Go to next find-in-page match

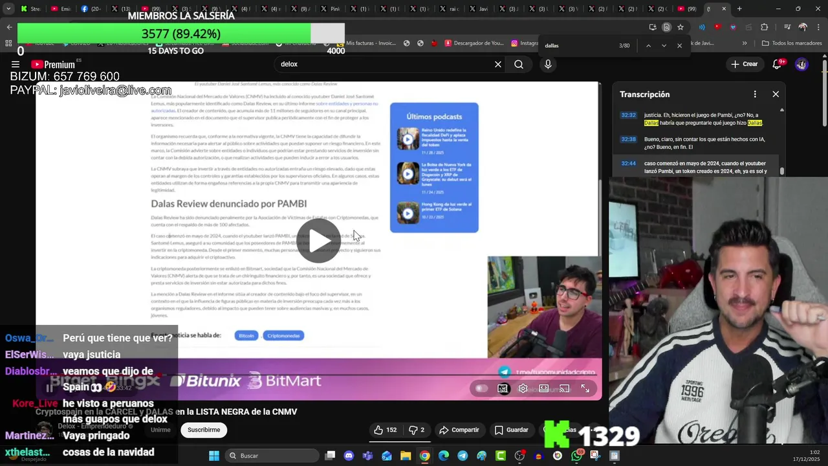point(664,45)
